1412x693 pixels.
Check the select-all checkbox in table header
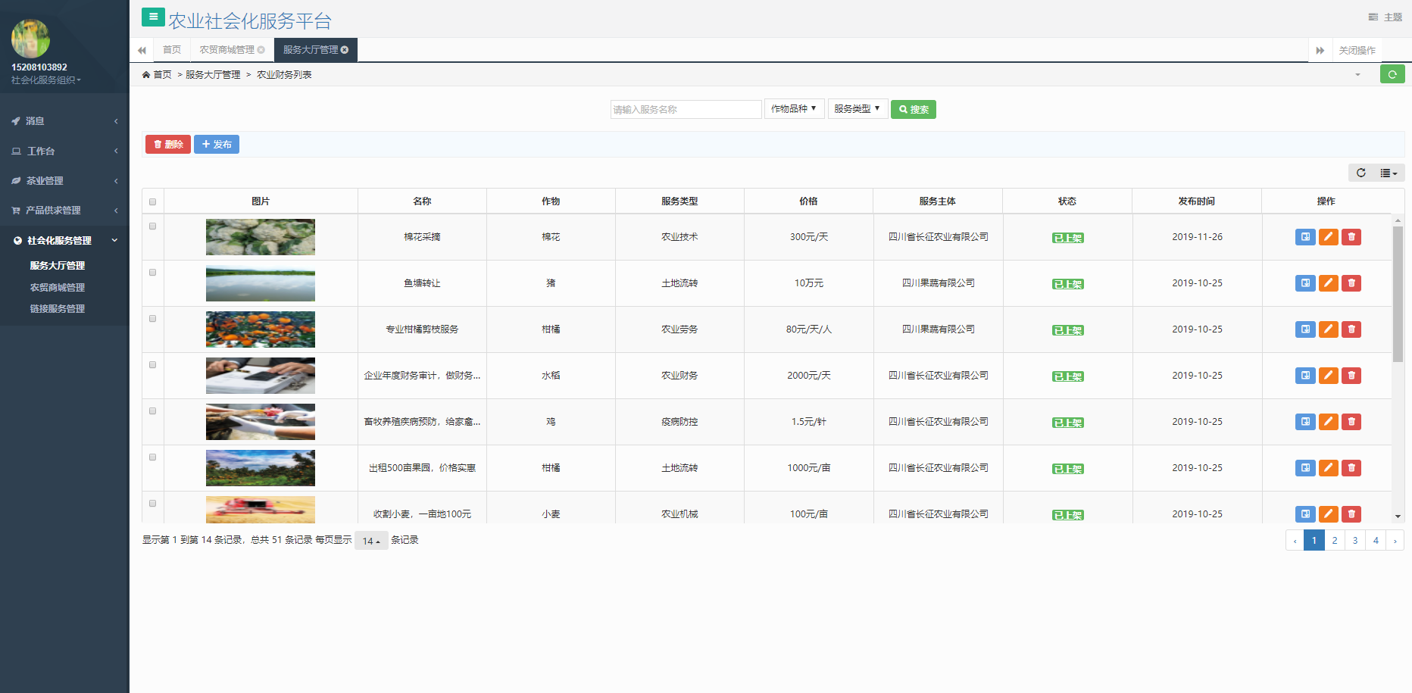pyautogui.click(x=152, y=201)
